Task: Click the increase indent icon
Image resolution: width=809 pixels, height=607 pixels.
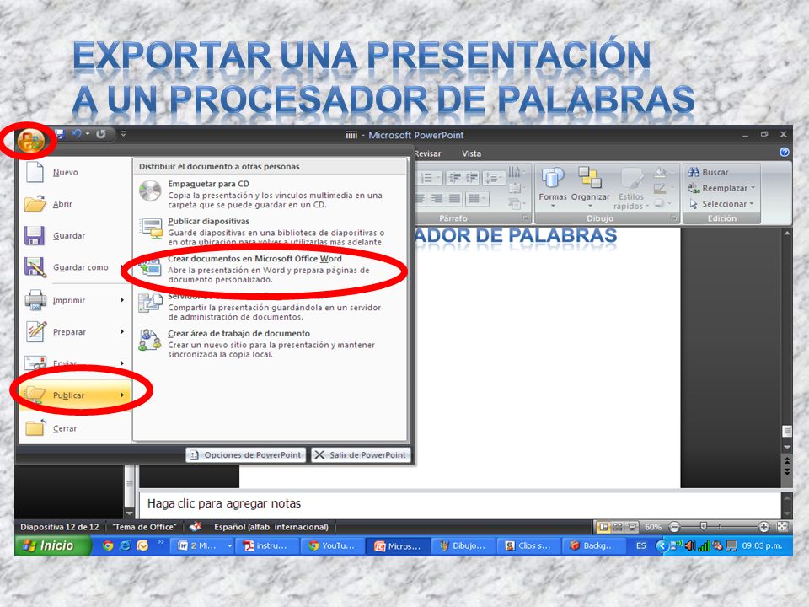Action: click(x=472, y=178)
